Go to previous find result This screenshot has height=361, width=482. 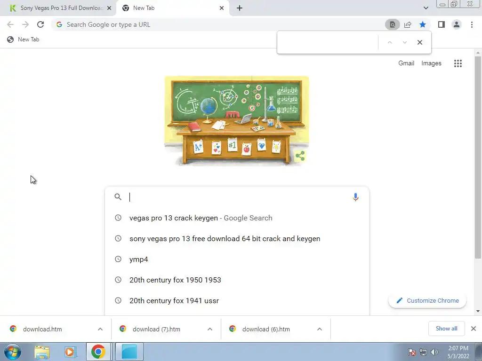click(x=390, y=42)
